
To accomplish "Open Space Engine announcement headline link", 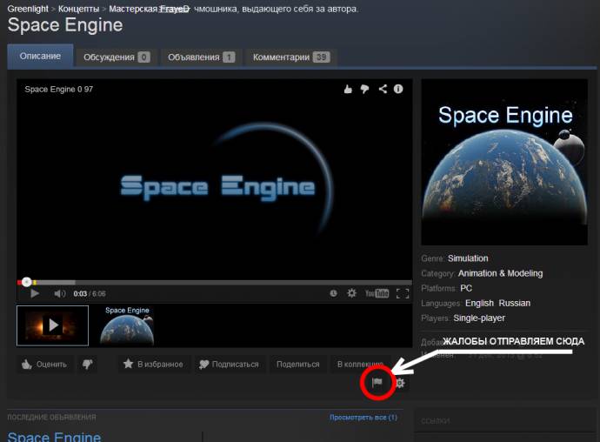I will [x=54, y=437].
